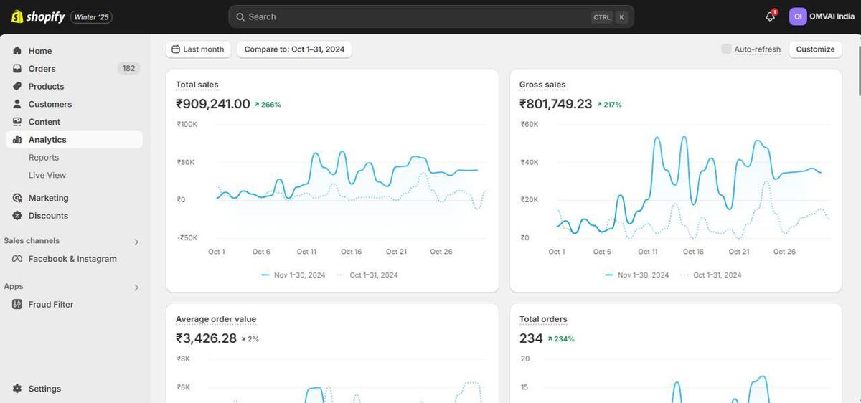Click the Discounts badge icon

[17, 216]
